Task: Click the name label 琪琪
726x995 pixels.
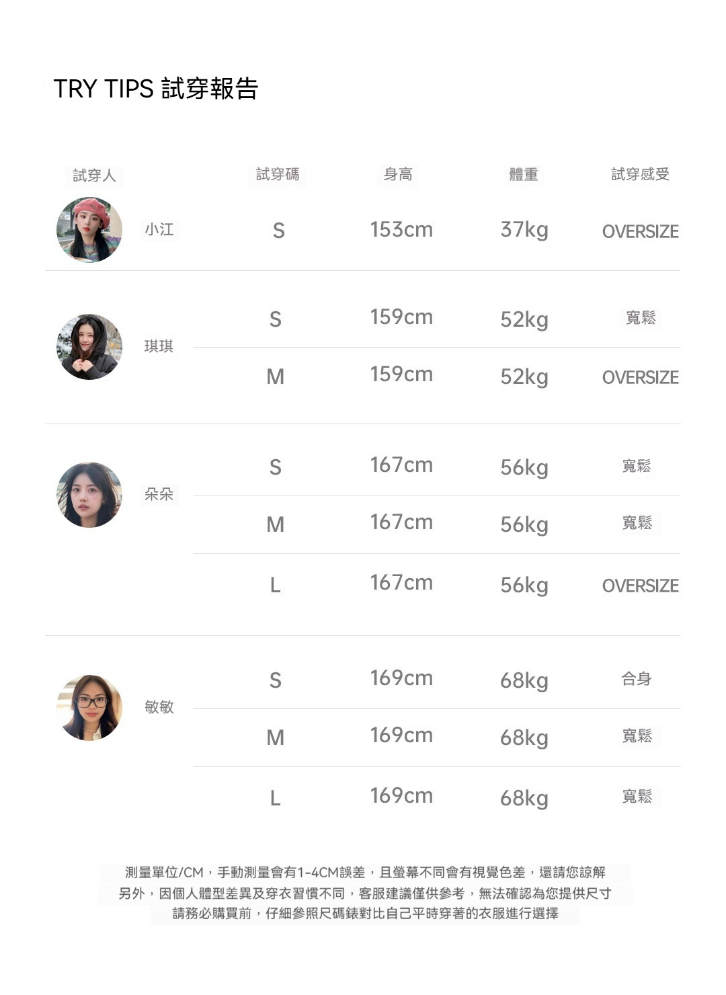Action: (159, 346)
